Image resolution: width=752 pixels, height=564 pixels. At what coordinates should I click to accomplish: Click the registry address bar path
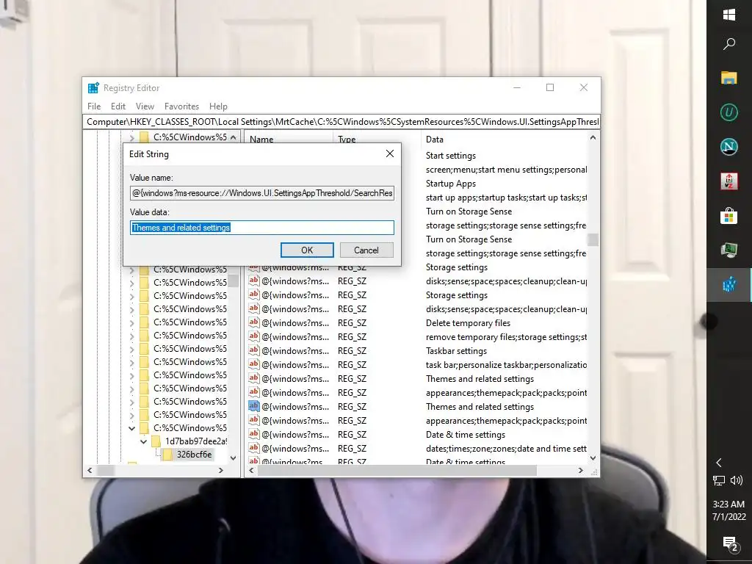341,122
